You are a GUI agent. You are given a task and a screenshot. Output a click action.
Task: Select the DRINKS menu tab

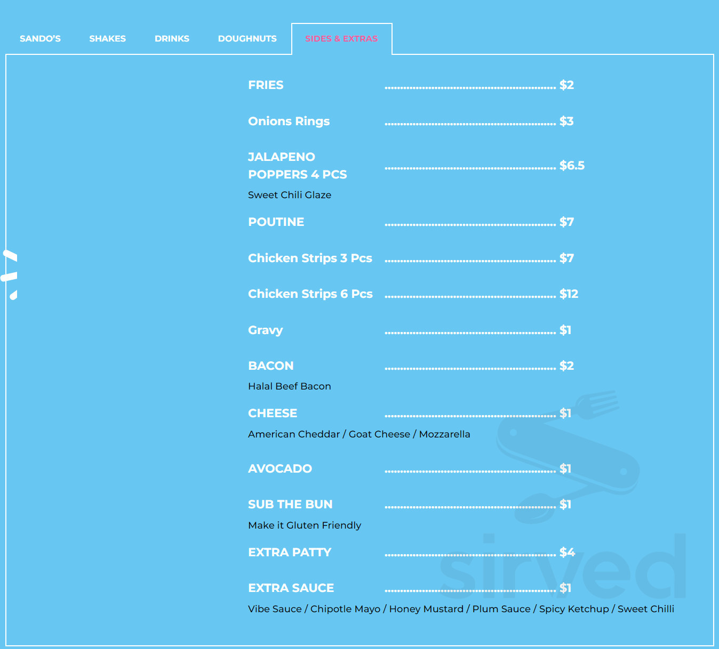point(172,38)
